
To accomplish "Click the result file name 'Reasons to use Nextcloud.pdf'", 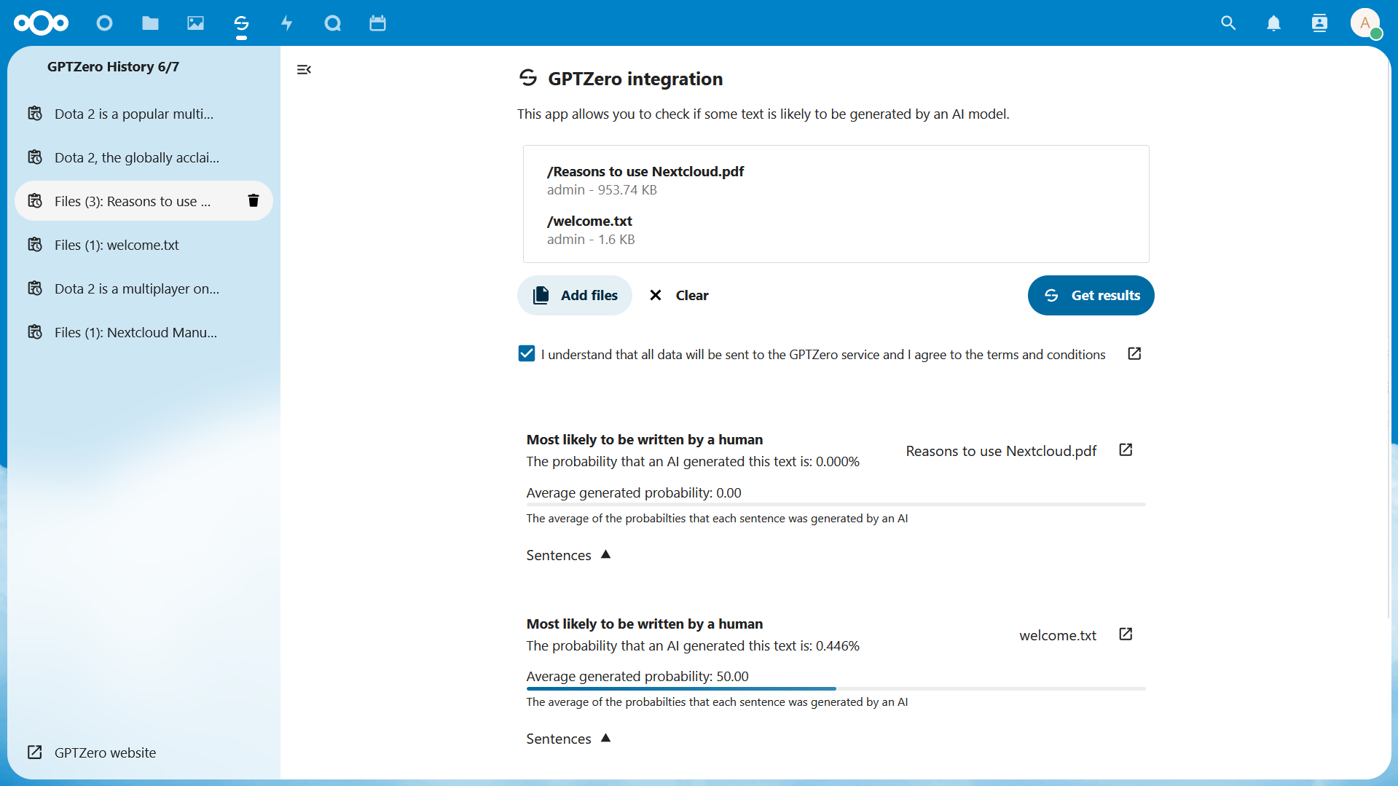I will 1001,451.
